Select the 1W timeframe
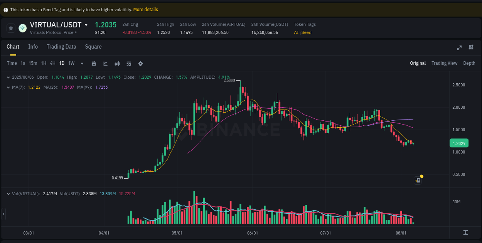The image size is (482, 243). tap(71, 63)
